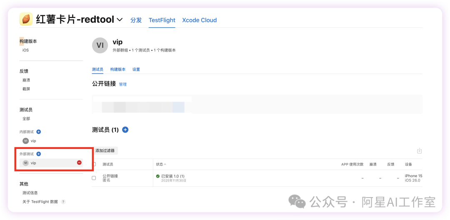The width and height of the screenshot is (450, 220).
Task: Open the app switcher chevron next to redtool
Action: pyautogui.click(x=120, y=20)
